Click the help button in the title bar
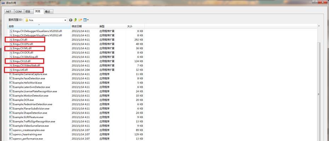This screenshot has height=141, width=329. [x=315, y=1]
